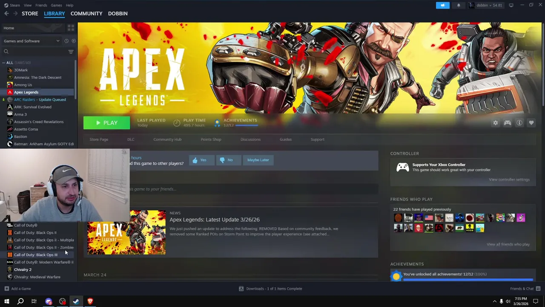
Task: Play Apex Legends
Action: 106,123
